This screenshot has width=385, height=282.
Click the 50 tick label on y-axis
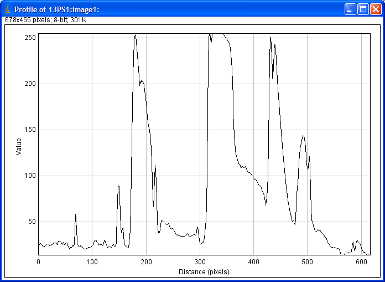(x=31, y=222)
